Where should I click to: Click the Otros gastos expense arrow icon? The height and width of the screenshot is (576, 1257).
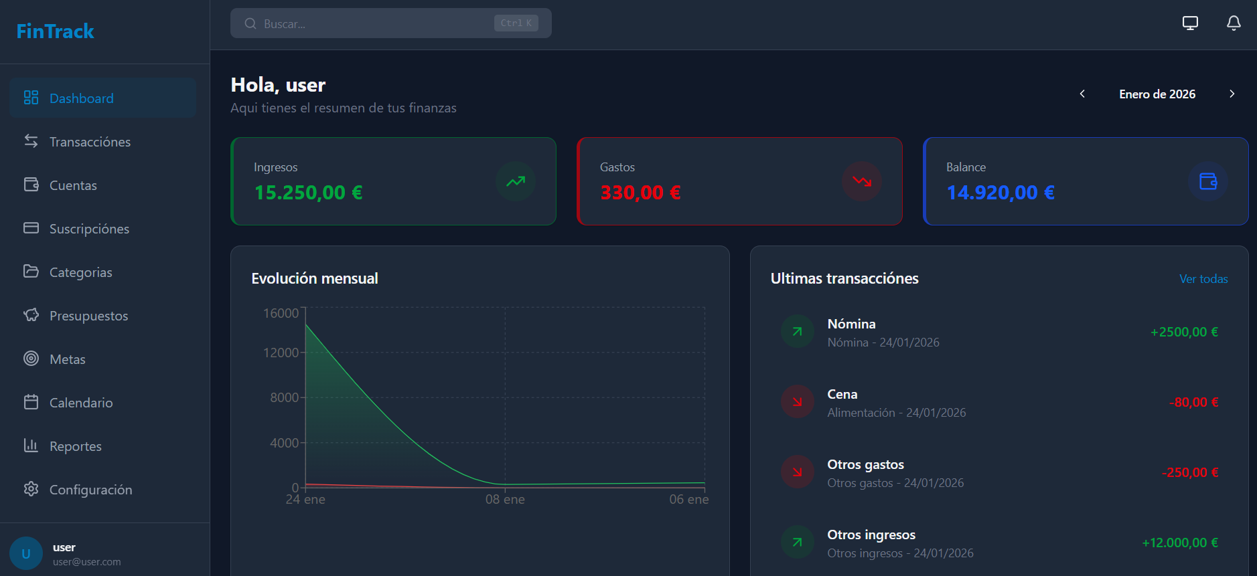click(x=797, y=472)
